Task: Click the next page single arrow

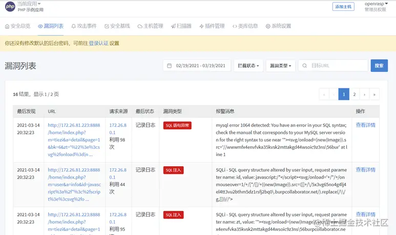Action: (364, 94)
